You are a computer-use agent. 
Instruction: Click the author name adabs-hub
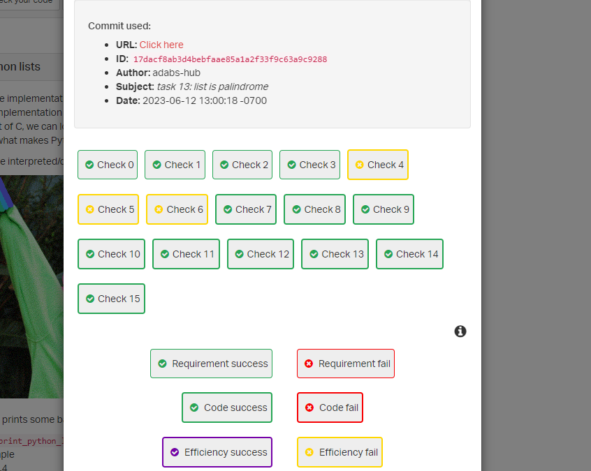click(177, 73)
